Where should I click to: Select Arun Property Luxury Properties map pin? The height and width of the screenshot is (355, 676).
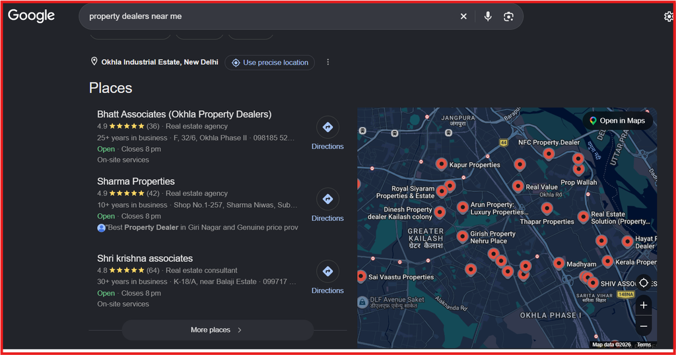[x=462, y=207]
